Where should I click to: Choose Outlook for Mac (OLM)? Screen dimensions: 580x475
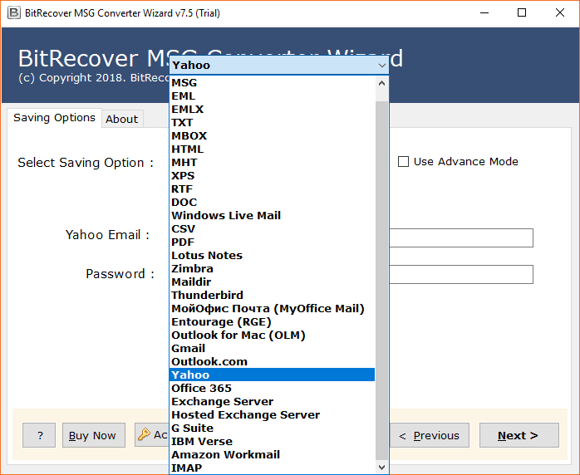272,335
